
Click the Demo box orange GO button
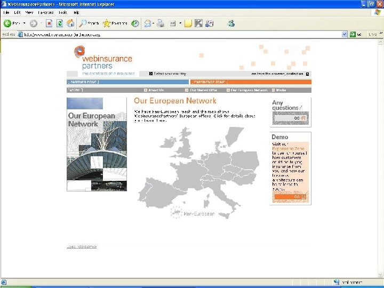pos(290,197)
